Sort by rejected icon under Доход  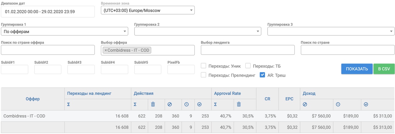coord(305,105)
